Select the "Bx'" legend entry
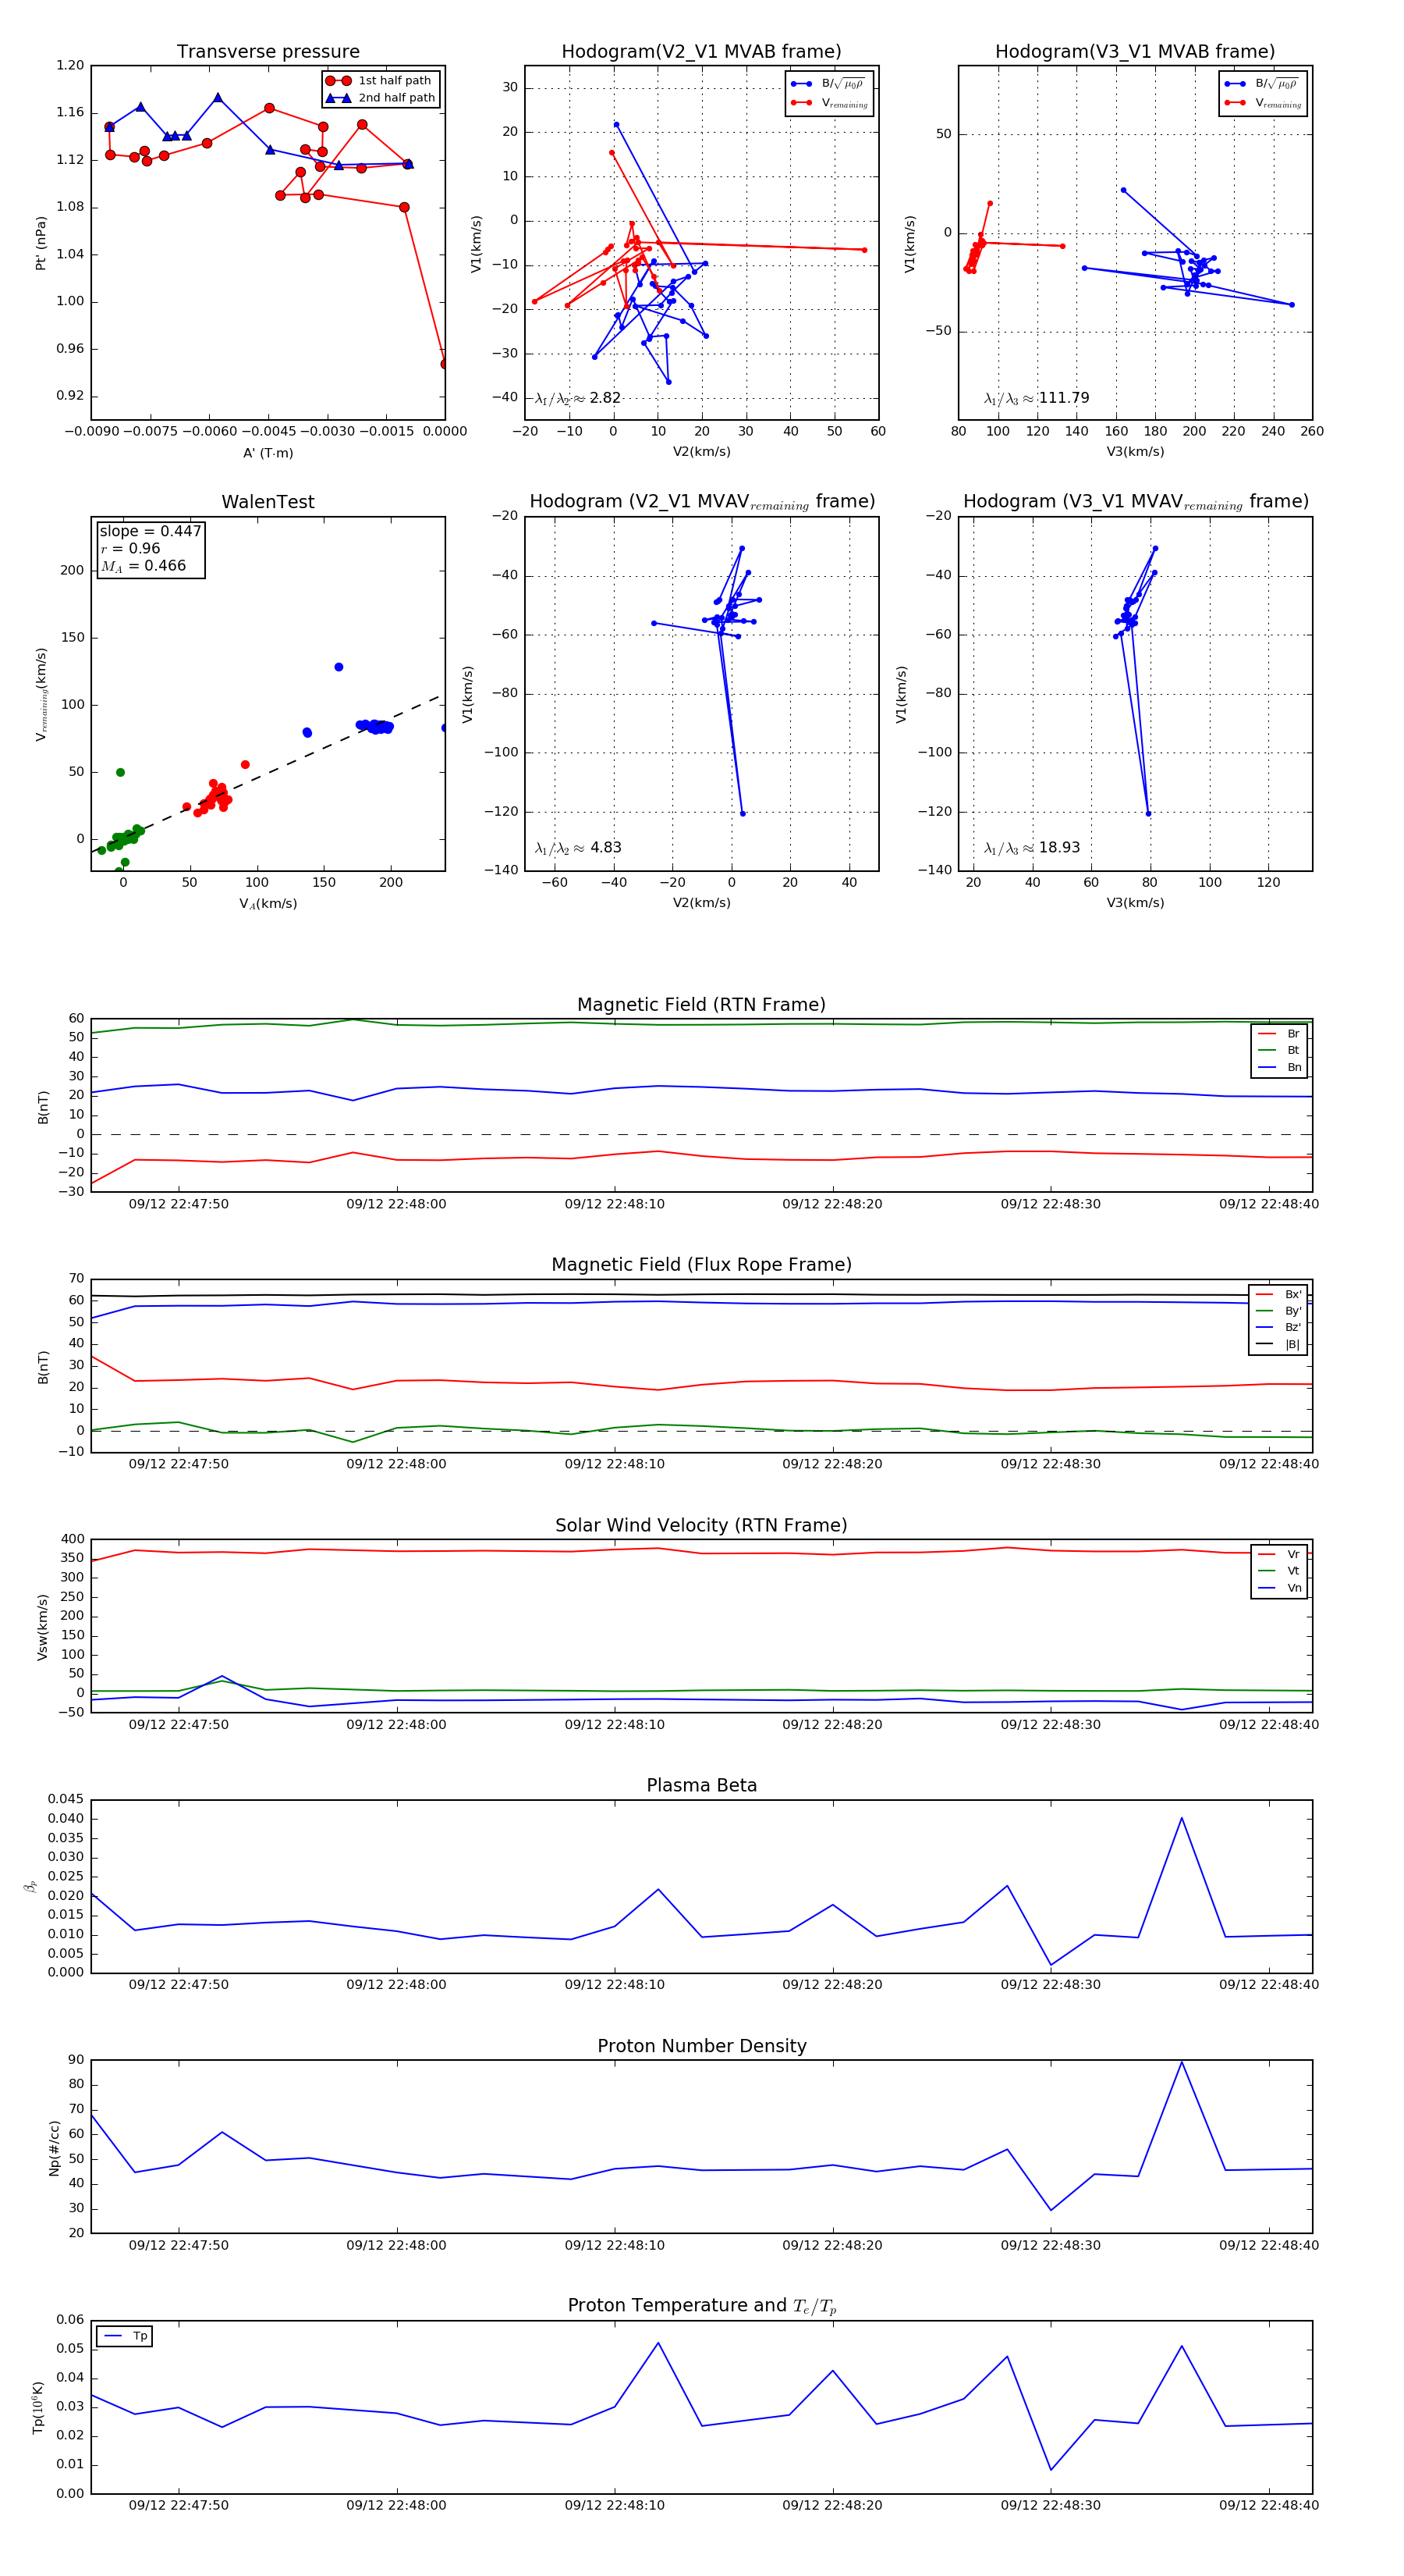The width and height of the screenshot is (1404, 2576). (x=1278, y=1294)
